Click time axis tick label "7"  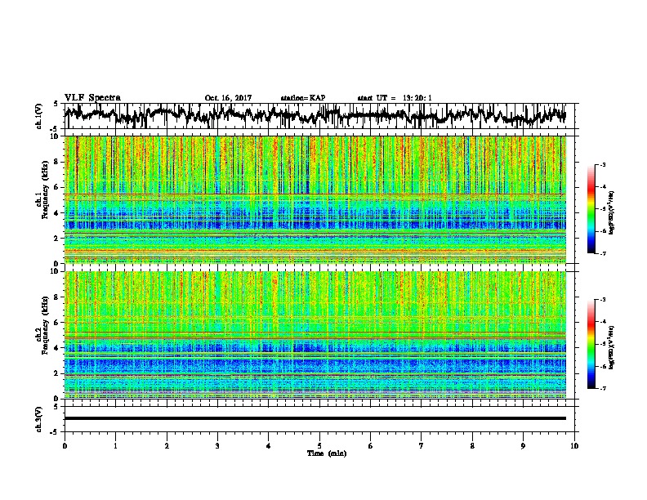point(422,446)
